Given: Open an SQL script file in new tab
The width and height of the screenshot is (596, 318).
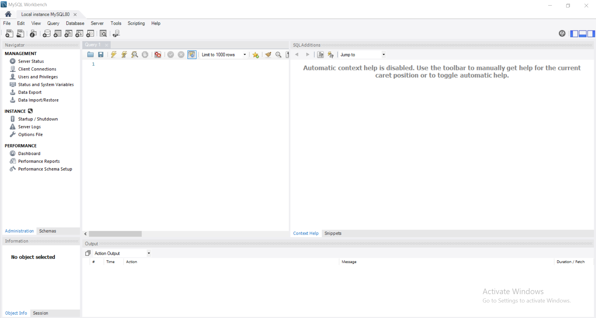Looking at the screenshot, I should coord(20,33).
